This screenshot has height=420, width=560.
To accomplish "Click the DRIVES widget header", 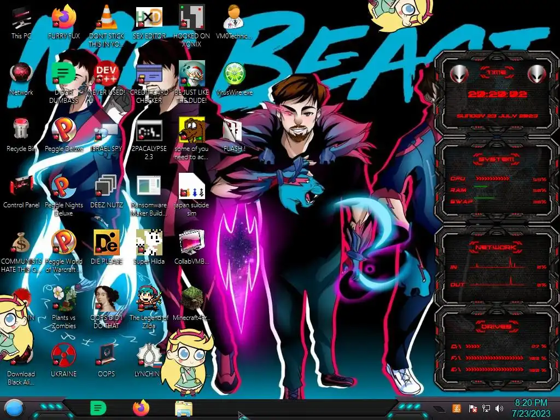I will [x=495, y=326].
